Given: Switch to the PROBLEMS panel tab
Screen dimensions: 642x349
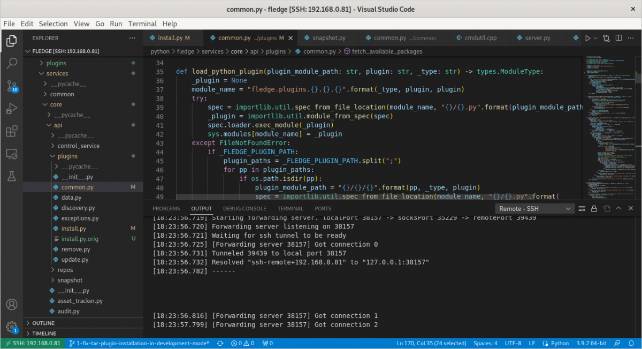Looking at the screenshot, I should tap(166, 208).
